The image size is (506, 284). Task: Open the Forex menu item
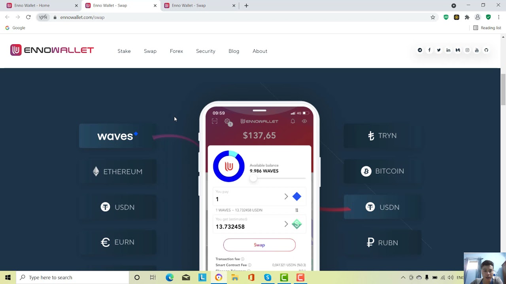pyautogui.click(x=176, y=51)
